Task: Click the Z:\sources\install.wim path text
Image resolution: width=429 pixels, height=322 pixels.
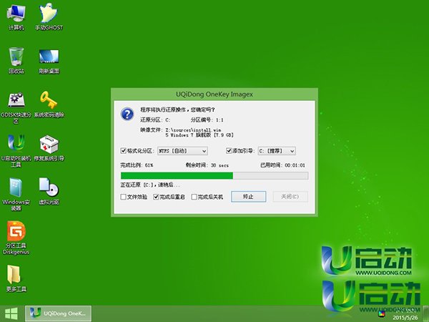Action: point(193,130)
